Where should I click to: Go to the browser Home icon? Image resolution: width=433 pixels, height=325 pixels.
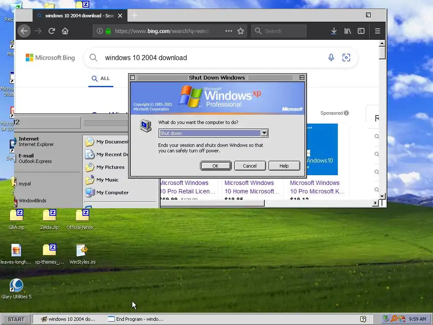pos(65,31)
